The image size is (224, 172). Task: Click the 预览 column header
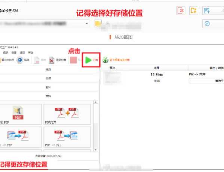click(x=113, y=68)
